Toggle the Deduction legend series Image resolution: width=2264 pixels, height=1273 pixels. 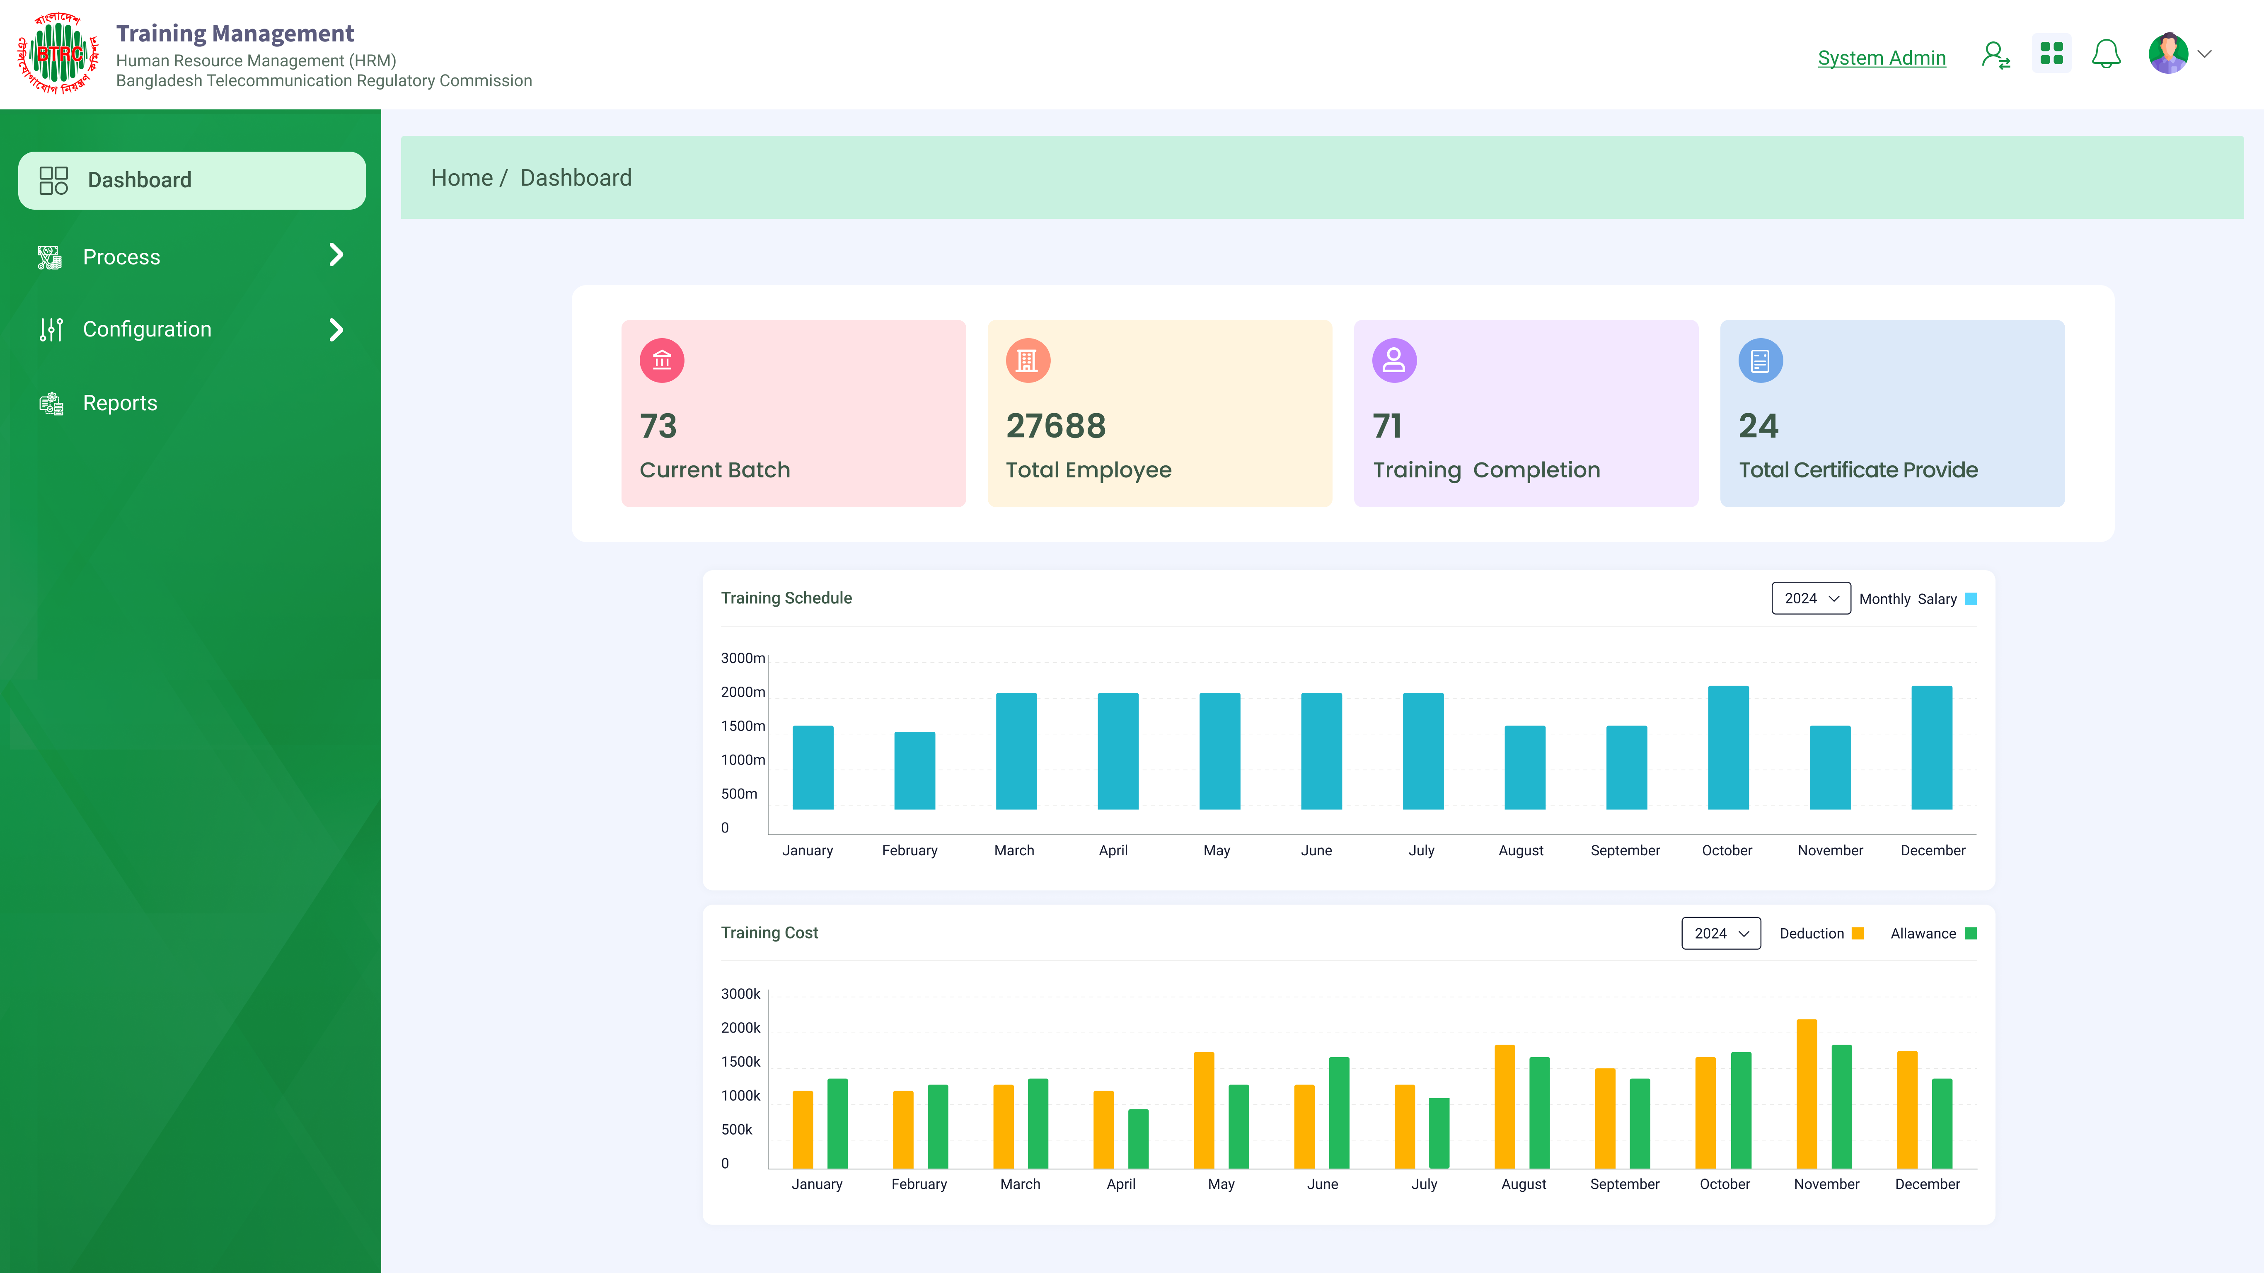(1821, 934)
